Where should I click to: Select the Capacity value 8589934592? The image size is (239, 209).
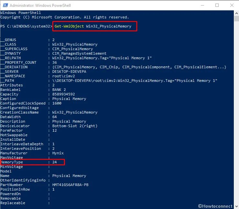[64, 94]
